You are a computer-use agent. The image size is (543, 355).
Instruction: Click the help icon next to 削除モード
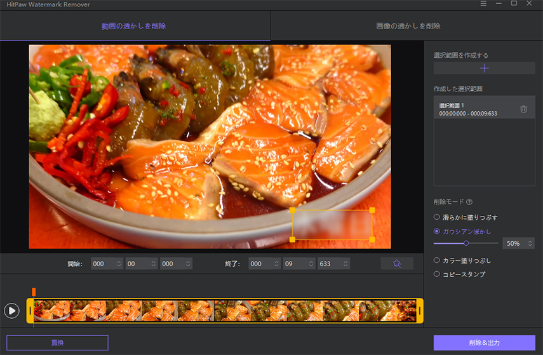tap(469, 203)
